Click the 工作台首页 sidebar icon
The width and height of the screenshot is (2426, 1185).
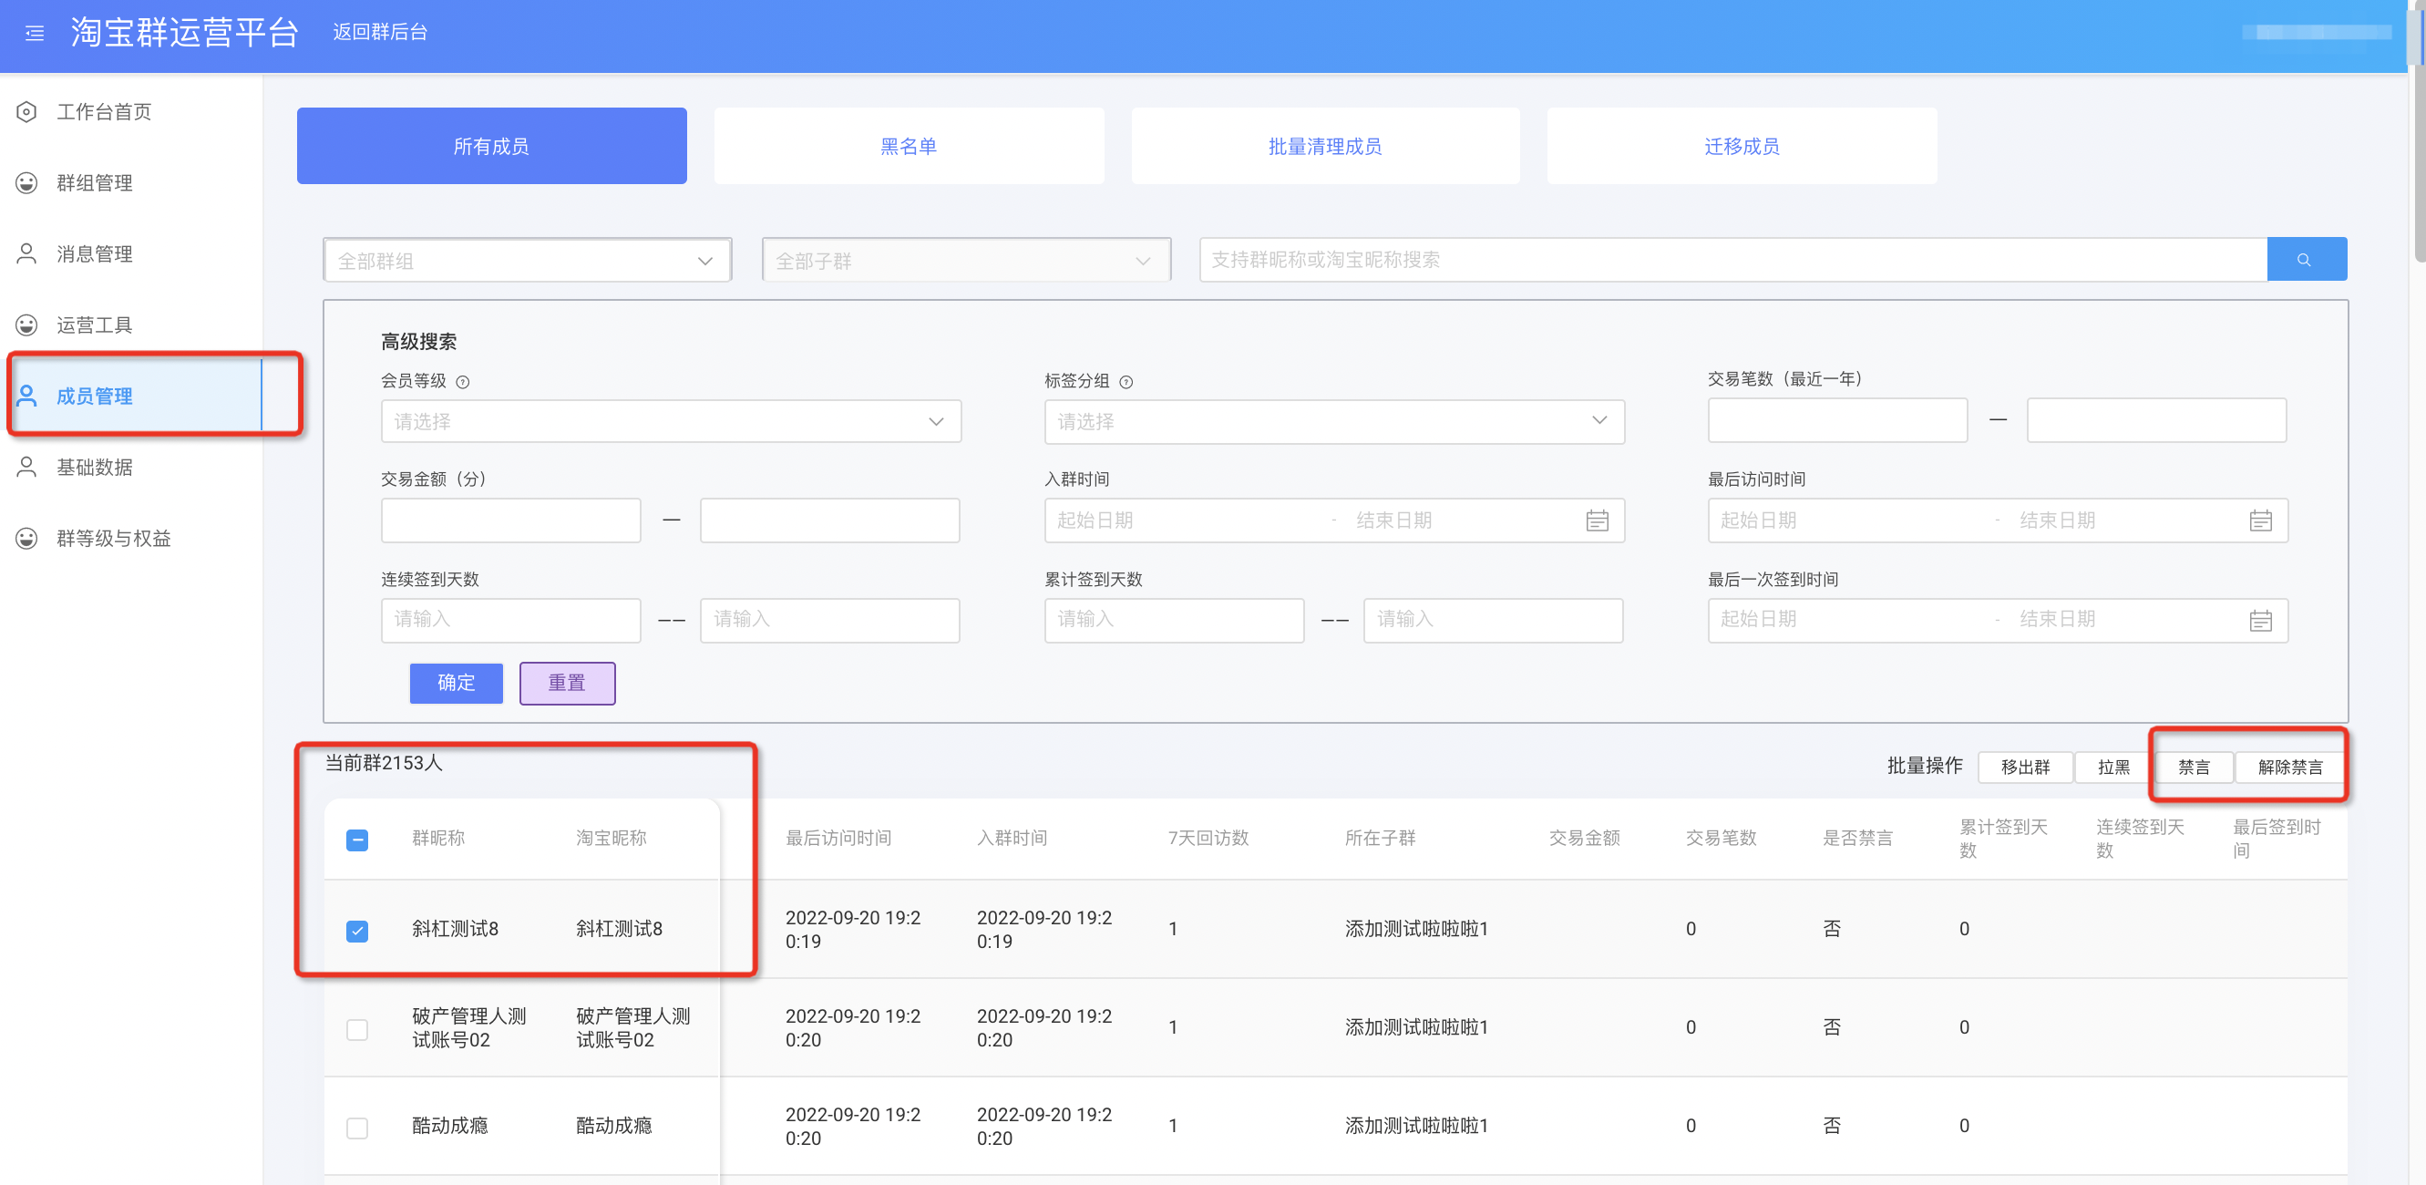(x=26, y=112)
